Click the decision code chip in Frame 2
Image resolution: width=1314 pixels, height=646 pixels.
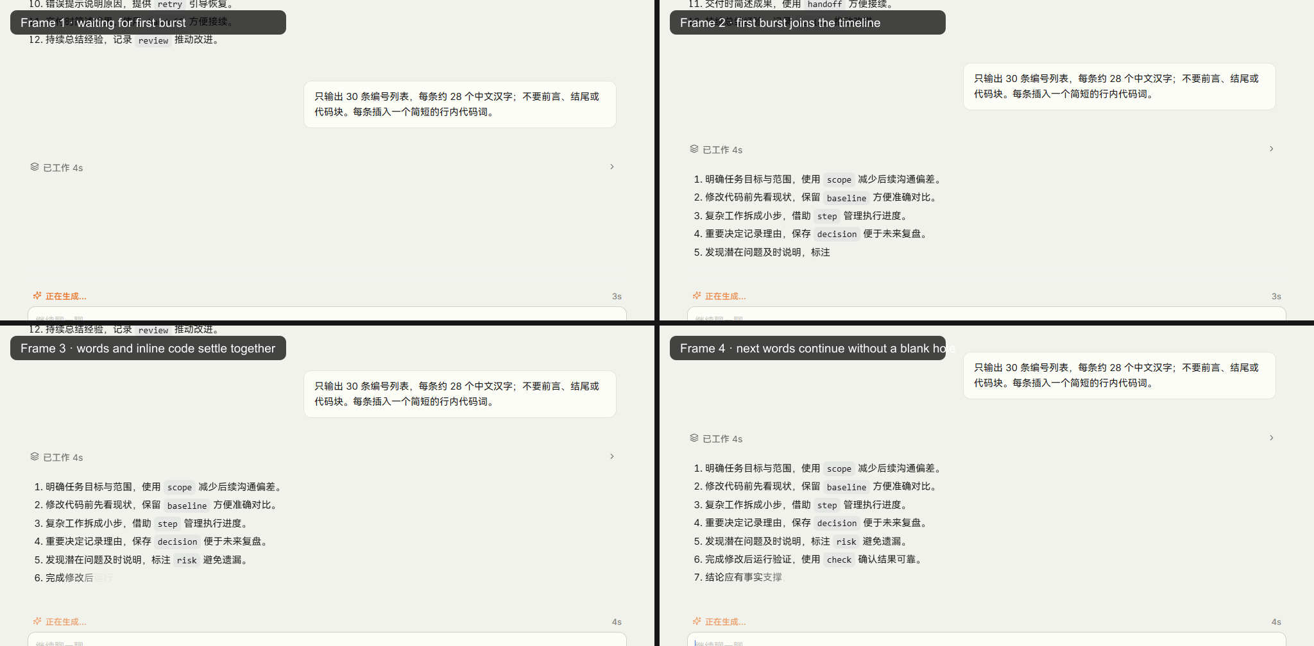point(837,235)
